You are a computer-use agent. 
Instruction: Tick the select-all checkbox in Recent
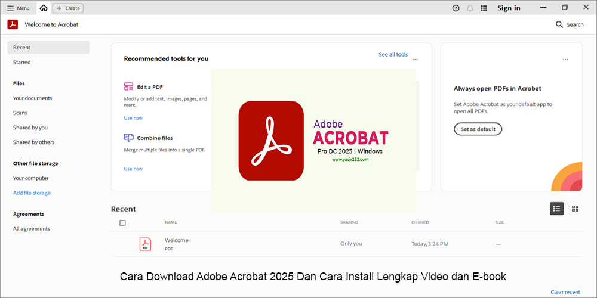pyautogui.click(x=122, y=223)
